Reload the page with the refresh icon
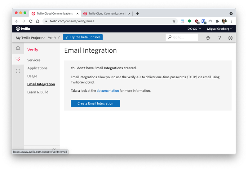 31,21
